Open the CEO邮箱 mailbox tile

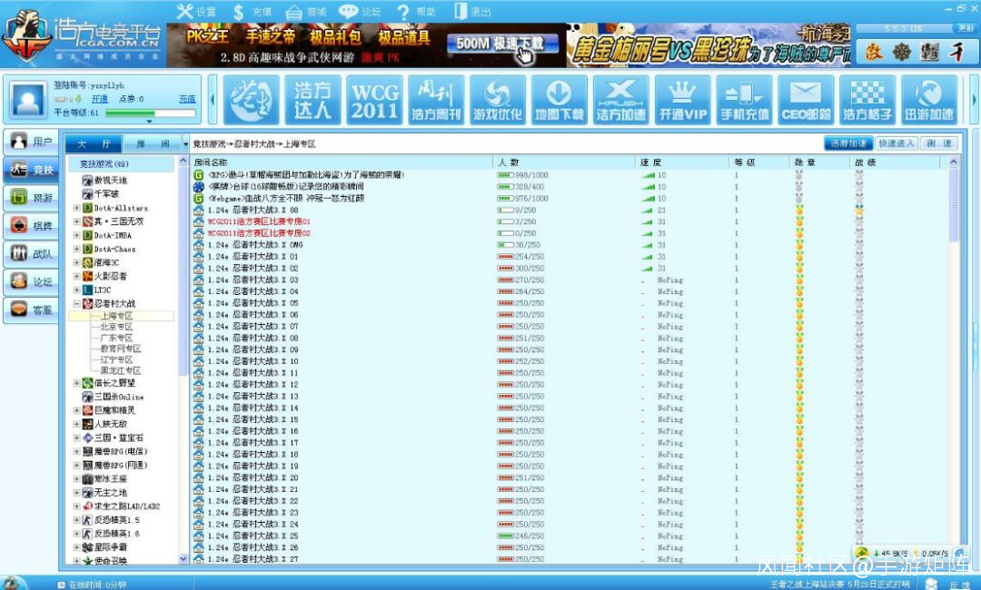point(806,100)
